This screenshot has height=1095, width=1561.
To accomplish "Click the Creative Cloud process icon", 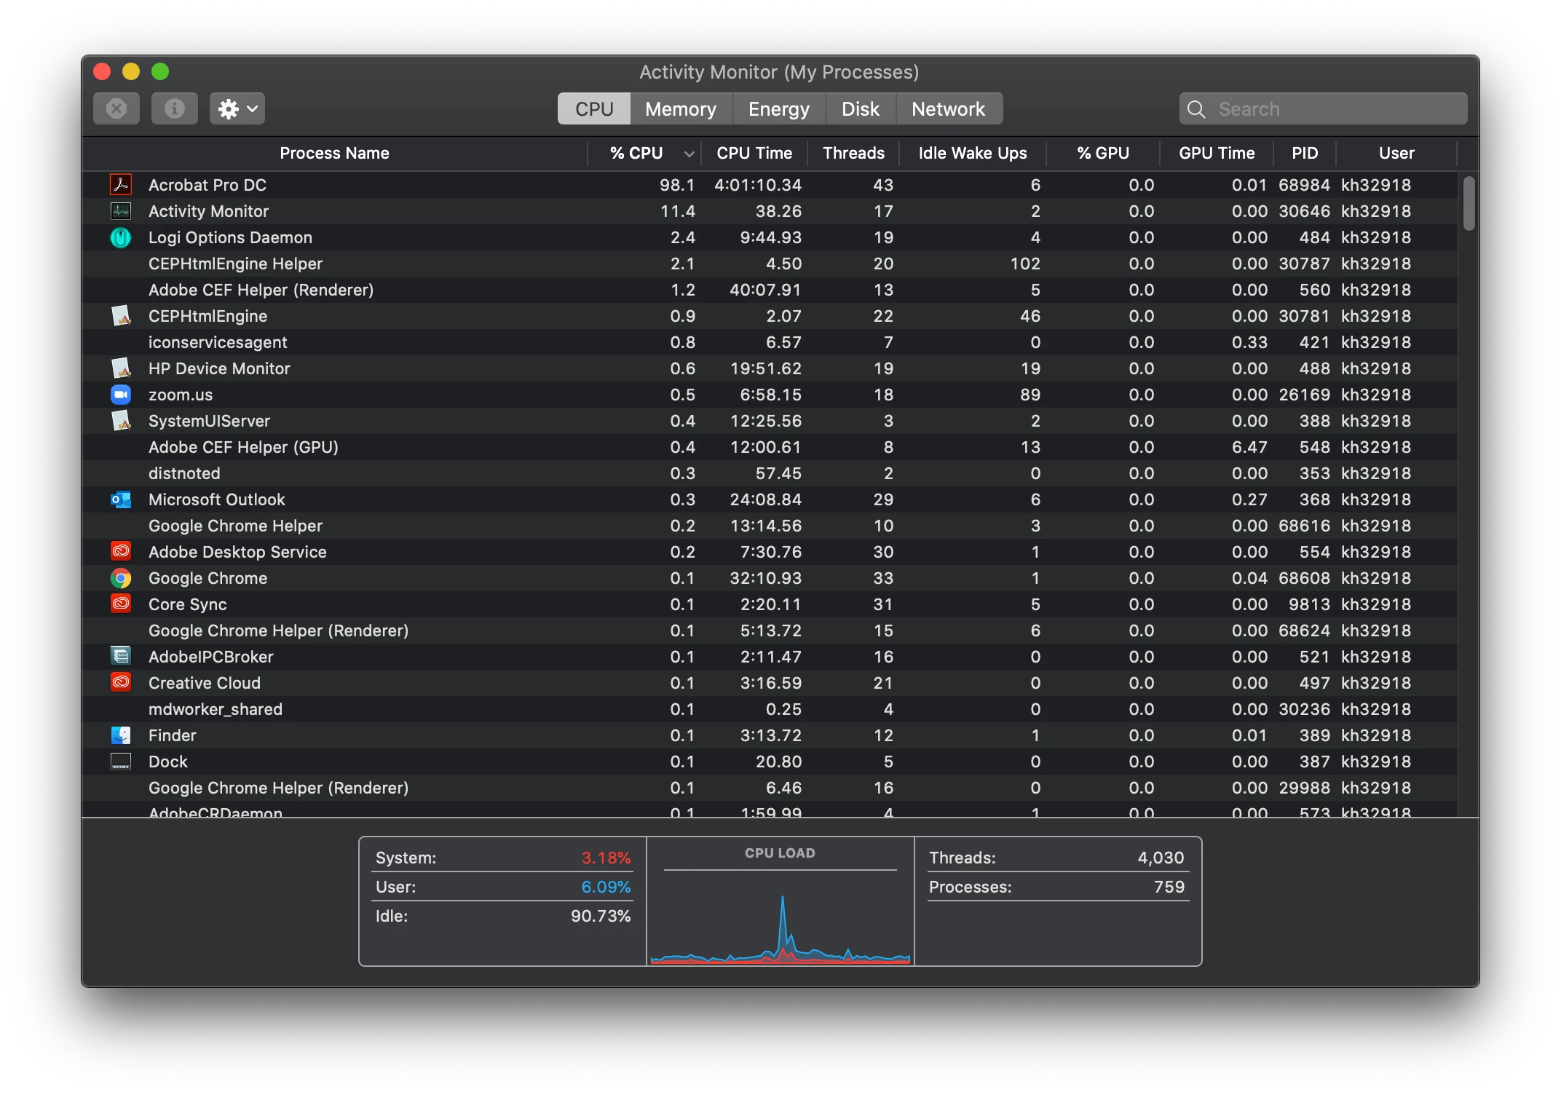I will (121, 683).
